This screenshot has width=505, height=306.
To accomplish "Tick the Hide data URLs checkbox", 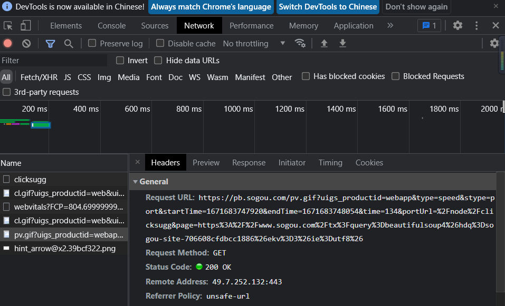I will [x=158, y=61].
